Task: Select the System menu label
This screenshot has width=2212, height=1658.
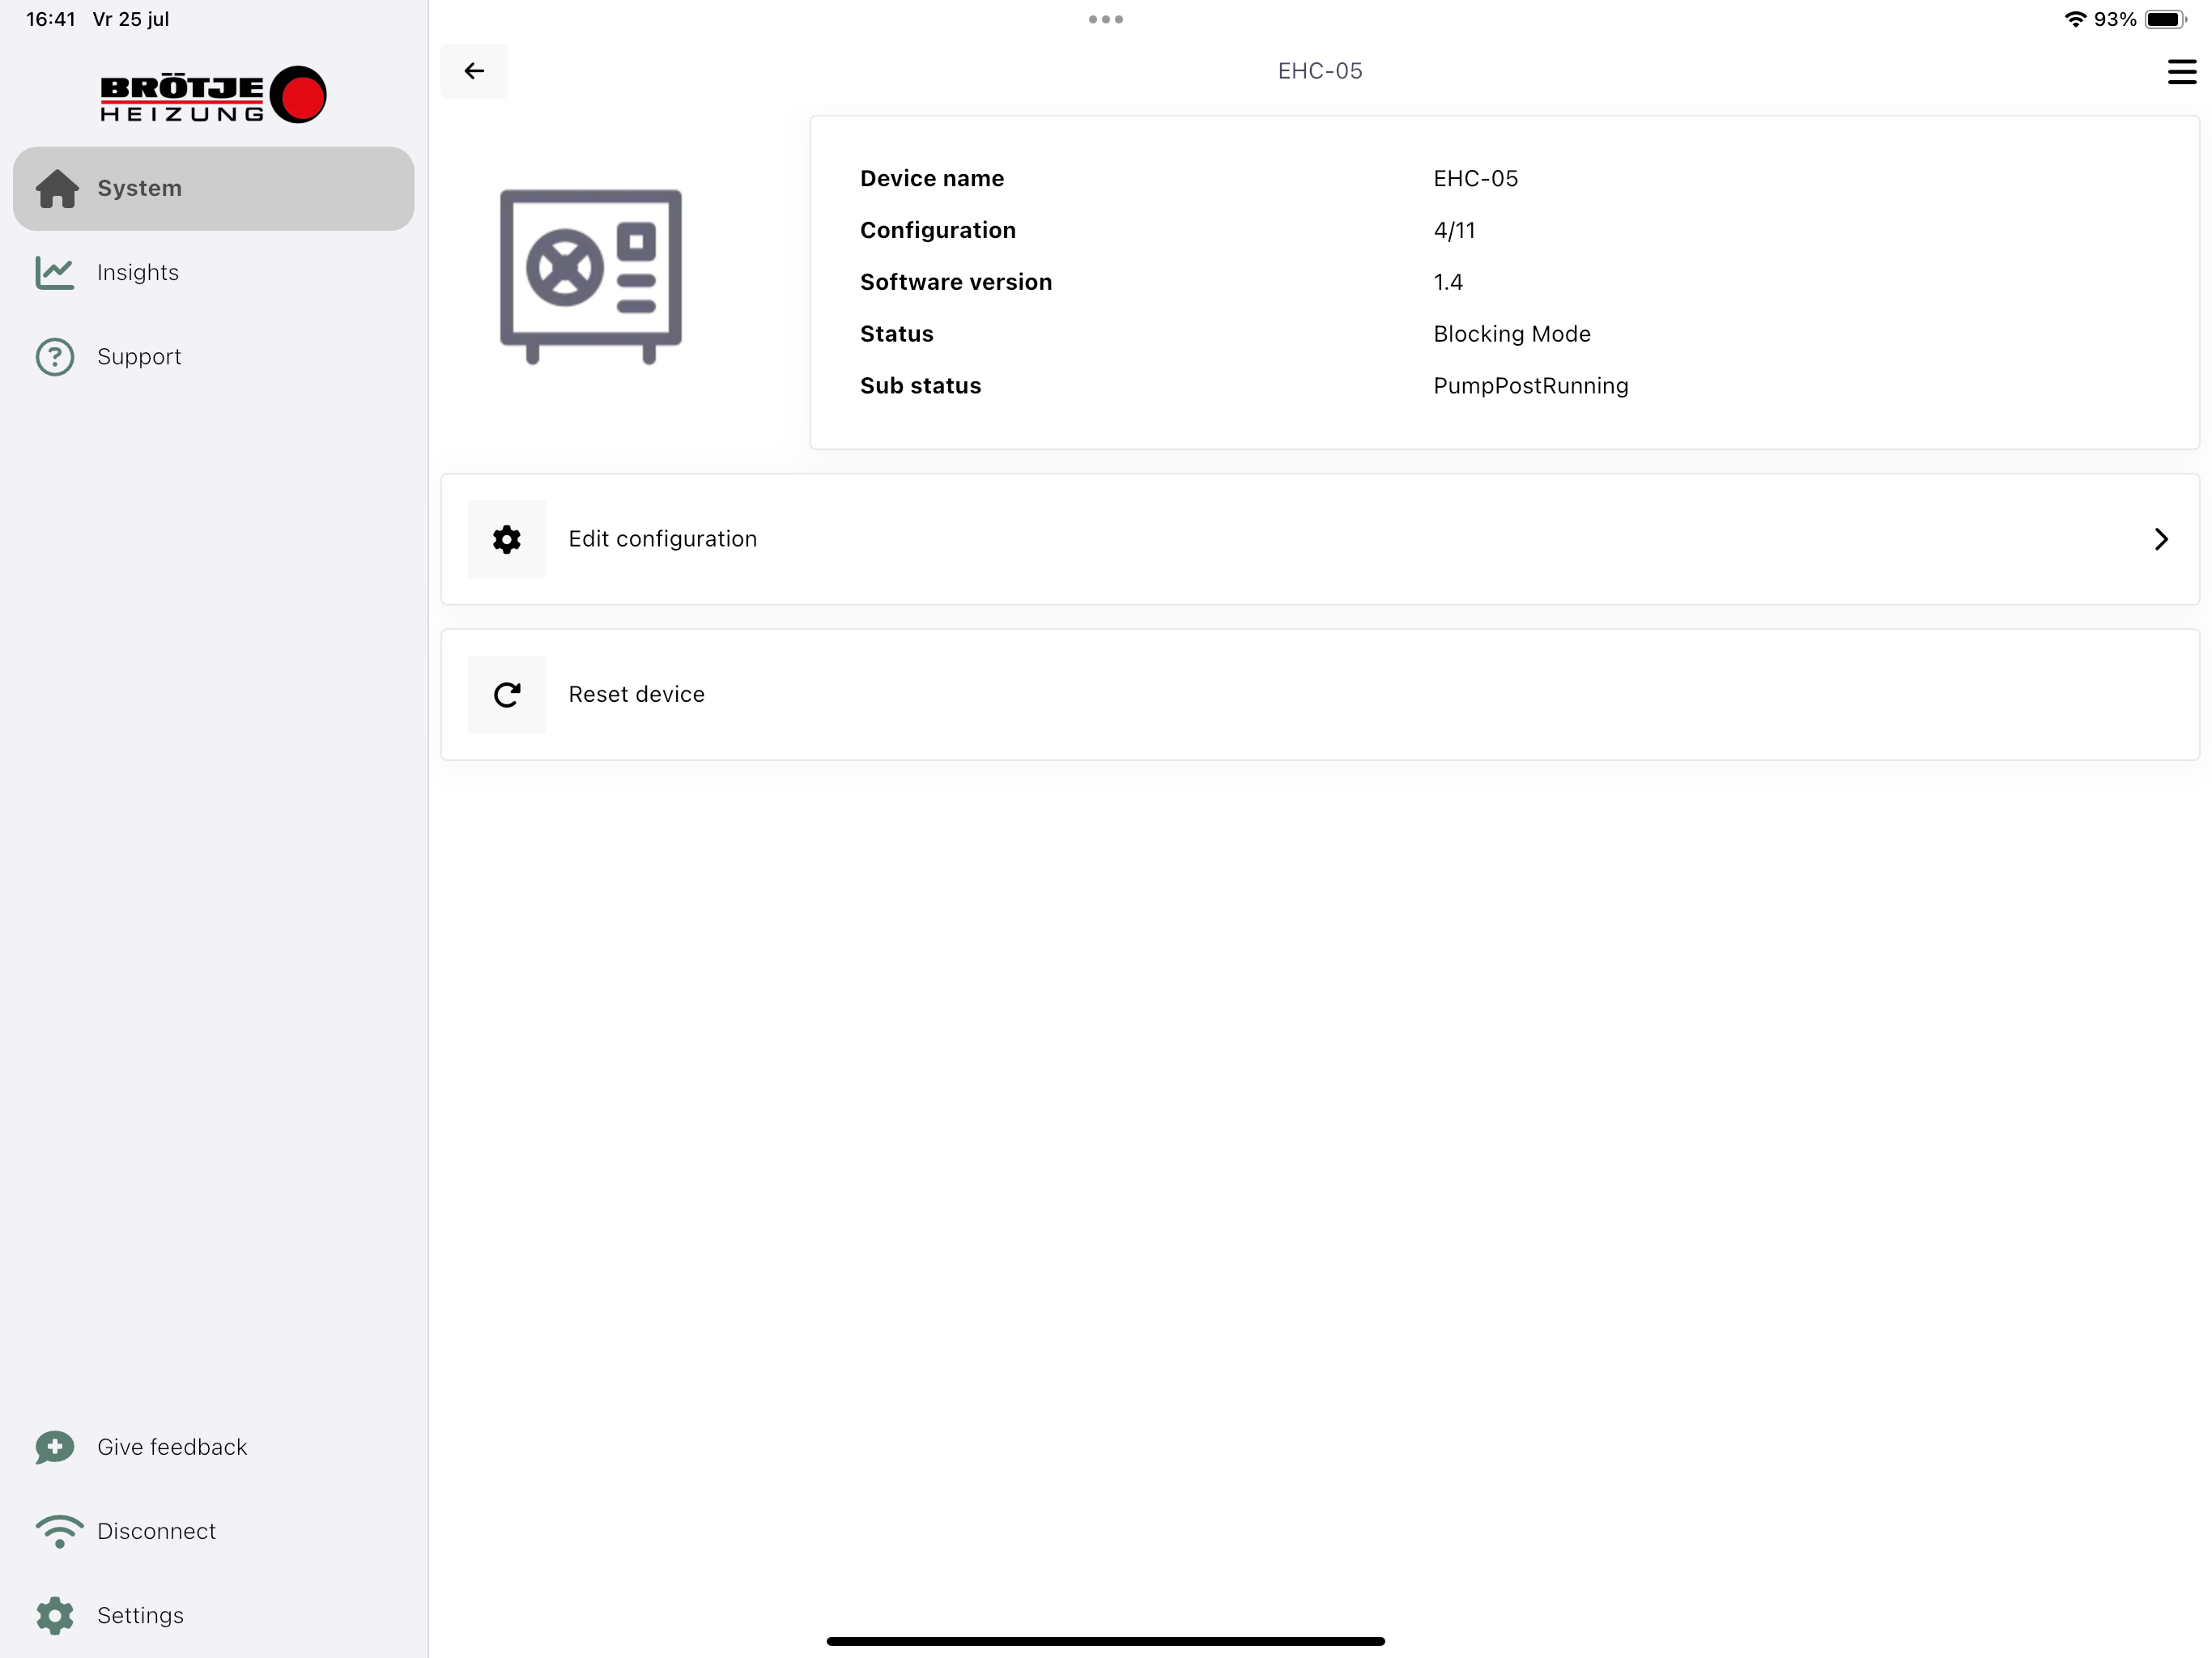Action: [140, 188]
